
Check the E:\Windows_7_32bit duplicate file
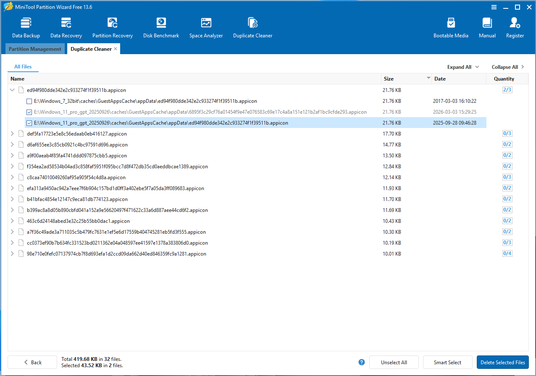(29, 101)
